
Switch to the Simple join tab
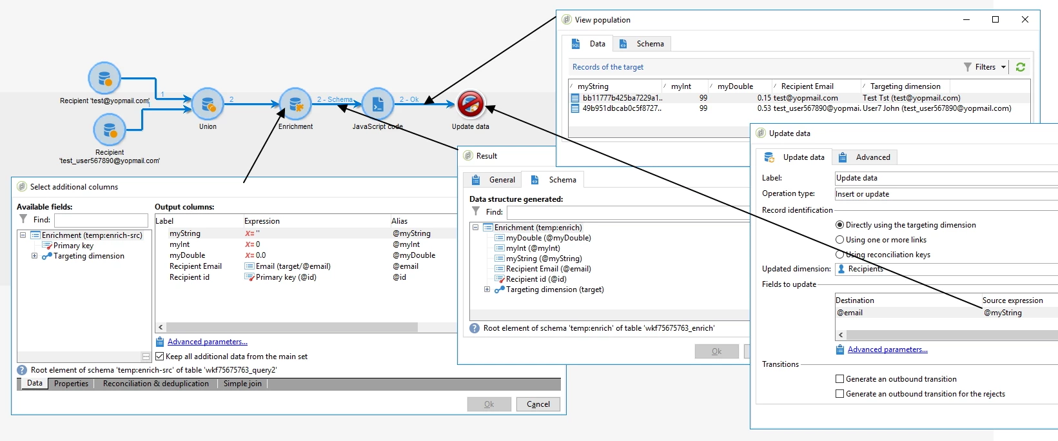tap(242, 384)
